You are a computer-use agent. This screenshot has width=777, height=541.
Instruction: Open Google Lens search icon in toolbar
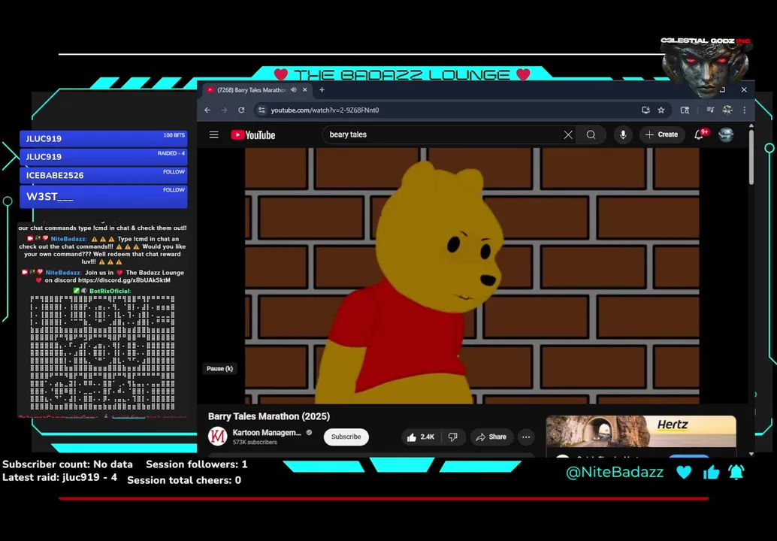pos(685,110)
